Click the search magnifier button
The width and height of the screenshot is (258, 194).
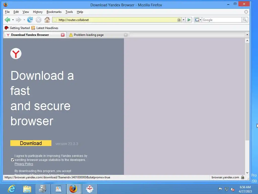point(245,20)
